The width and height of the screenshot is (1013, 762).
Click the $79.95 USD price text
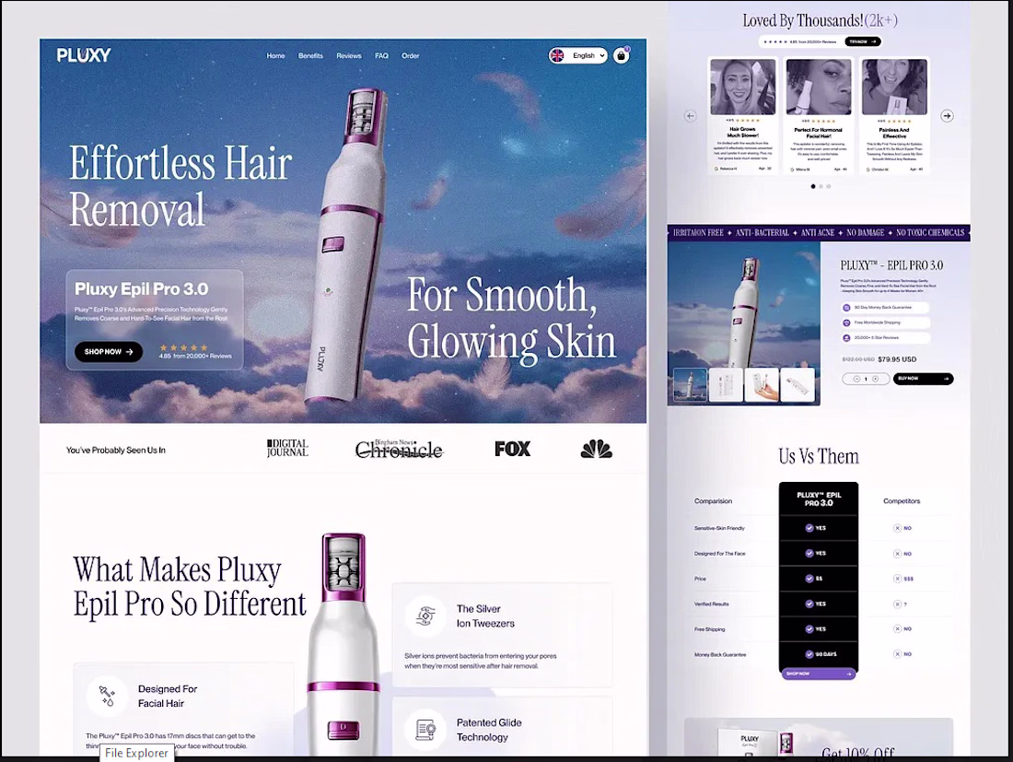897,359
